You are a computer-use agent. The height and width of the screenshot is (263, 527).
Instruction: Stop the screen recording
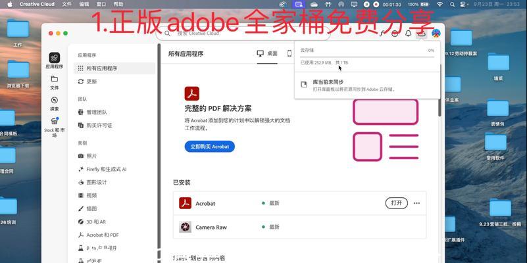click(x=376, y=5)
